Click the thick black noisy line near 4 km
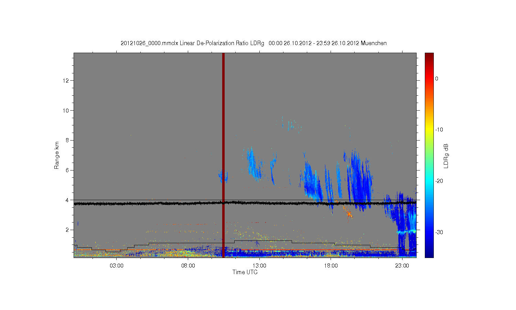The width and height of the screenshot is (516, 310). [245, 203]
